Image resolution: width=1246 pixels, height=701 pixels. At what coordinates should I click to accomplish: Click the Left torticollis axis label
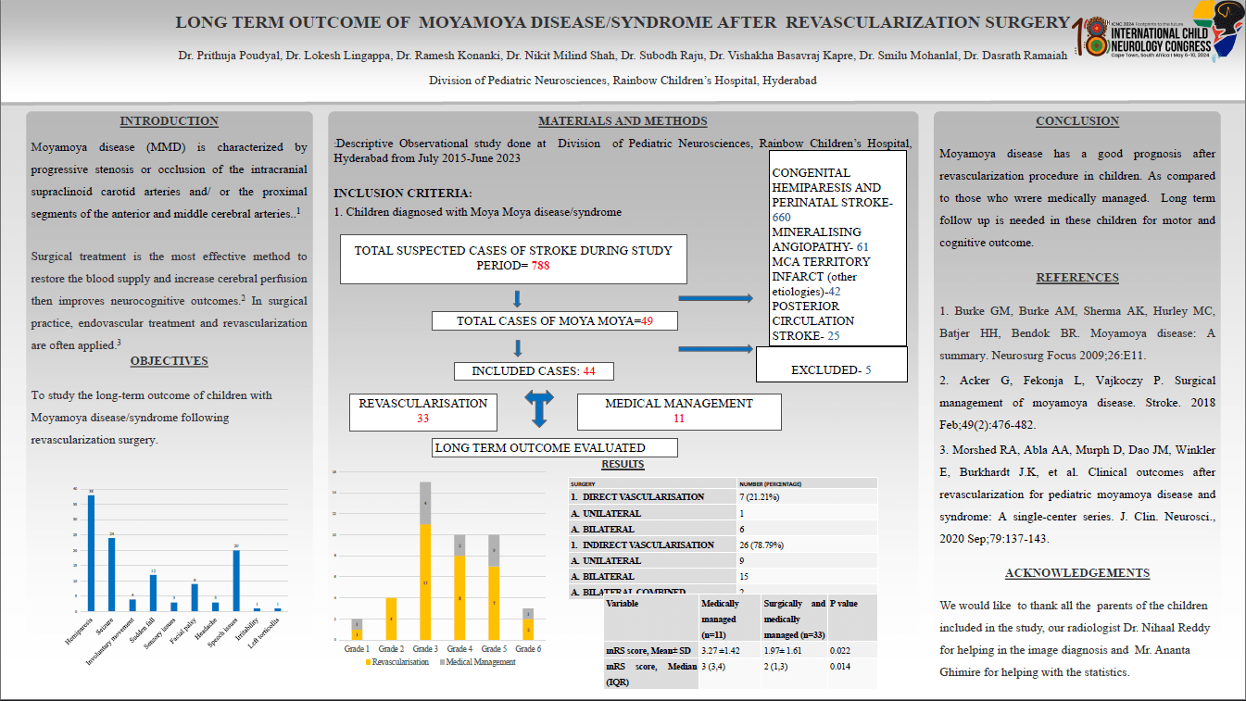[x=266, y=634]
